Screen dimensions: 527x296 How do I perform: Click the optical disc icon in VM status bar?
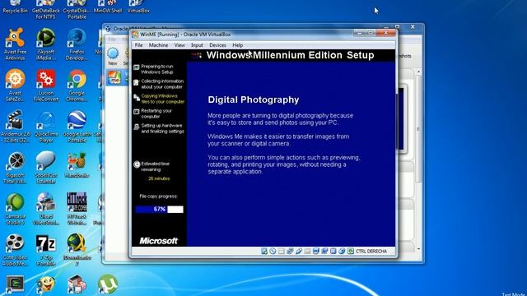[273, 251]
